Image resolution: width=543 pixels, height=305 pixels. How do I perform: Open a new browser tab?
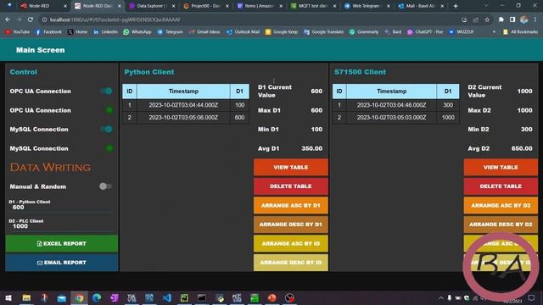coord(456,6)
